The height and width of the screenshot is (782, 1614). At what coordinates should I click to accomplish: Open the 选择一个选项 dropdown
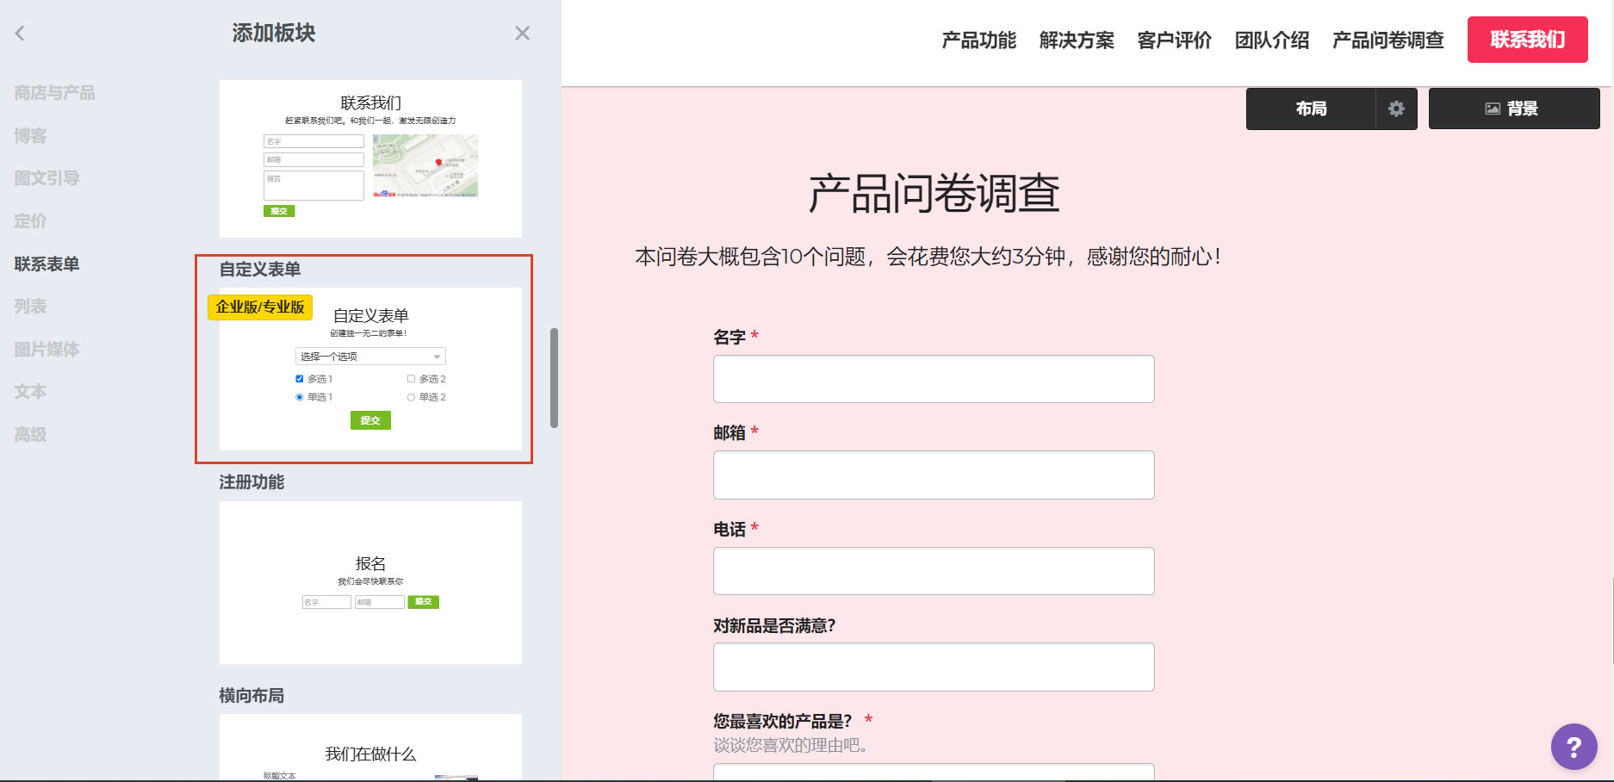pyautogui.click(x=369, y=356)
